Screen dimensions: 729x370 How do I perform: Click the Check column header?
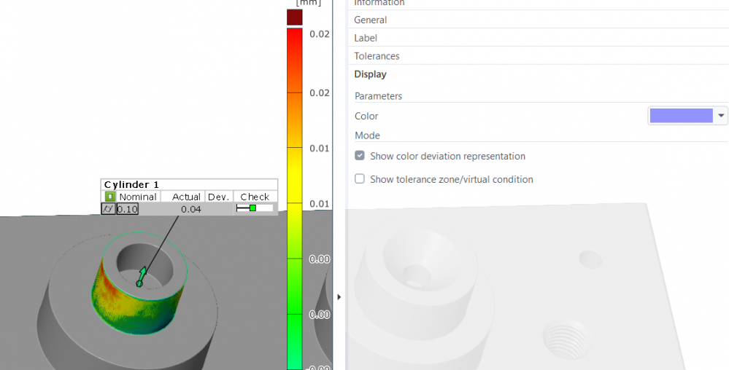255,197
